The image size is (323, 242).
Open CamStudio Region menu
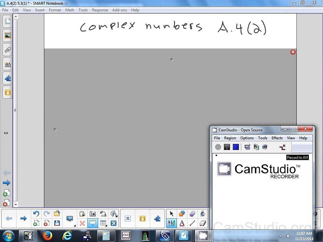click(x=230, y=138)
